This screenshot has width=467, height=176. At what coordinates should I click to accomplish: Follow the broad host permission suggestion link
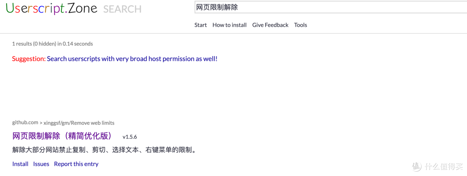[132, 59]
